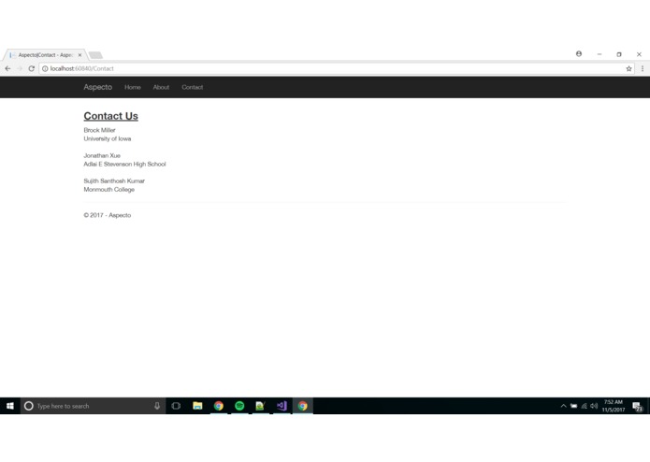Screen dimensions: 650x462
Task: Click Adlai E Stevenson High School text
Action: pyautogui.click(x=124, y=164)
